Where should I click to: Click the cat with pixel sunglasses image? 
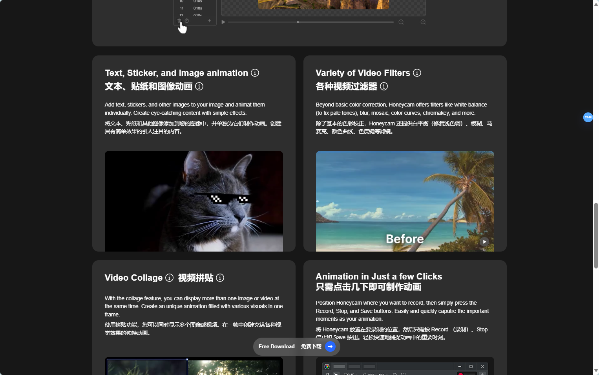coord(194,201)
